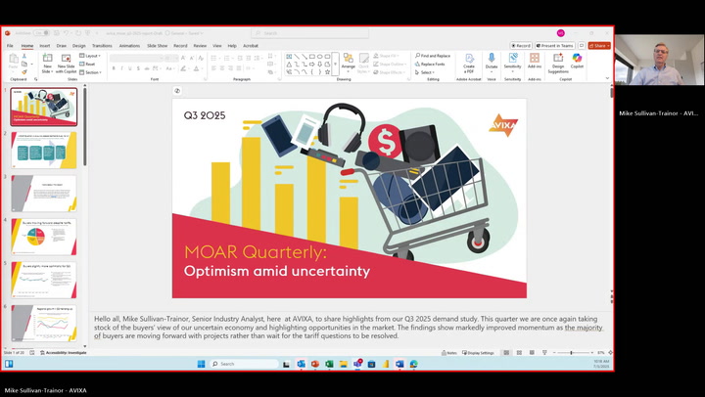Screen dimensions: 705x397
Task: Open the Copilot icon in ribbon
Action: point(577,58)
